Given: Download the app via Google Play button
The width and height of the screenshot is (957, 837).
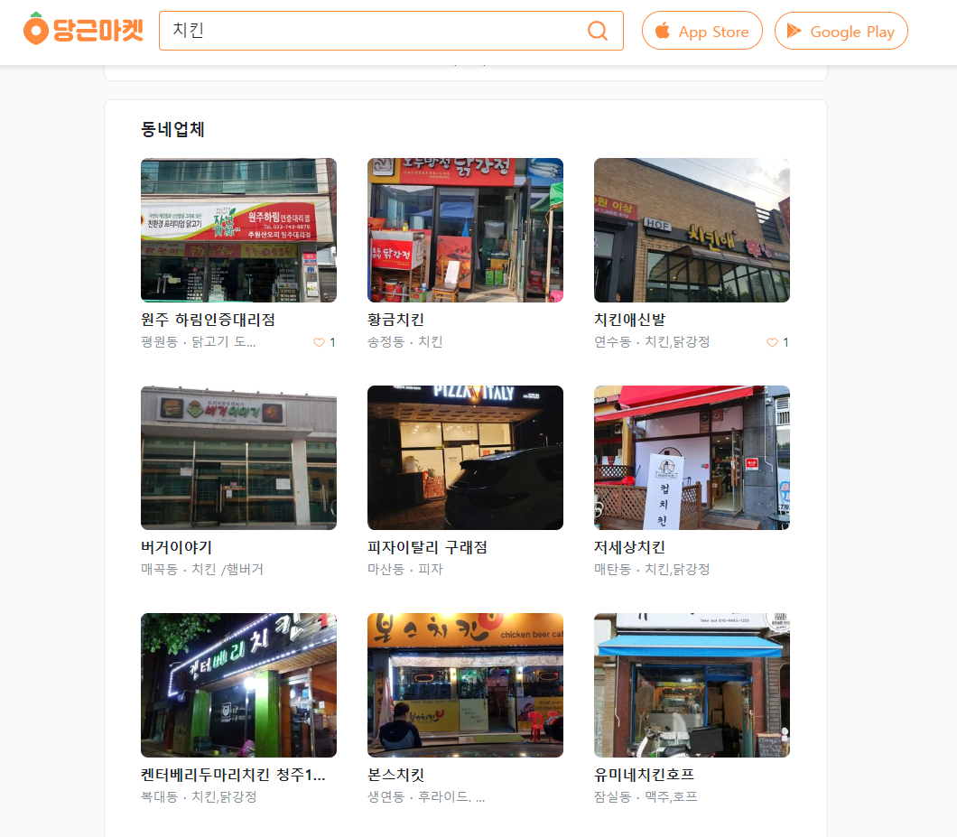Looking at the screenshot, I should [x=841, y=30].
